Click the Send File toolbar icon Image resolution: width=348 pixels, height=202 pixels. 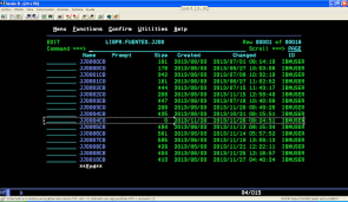[x=28, y=17]
